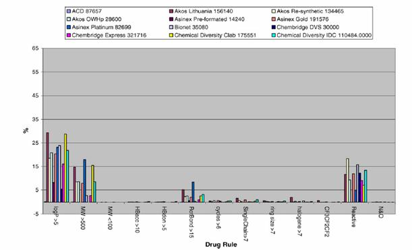This screenshot has width=412, height=250.
Task: Click the blue bar in MW >500 group
Action: [84, 181]
